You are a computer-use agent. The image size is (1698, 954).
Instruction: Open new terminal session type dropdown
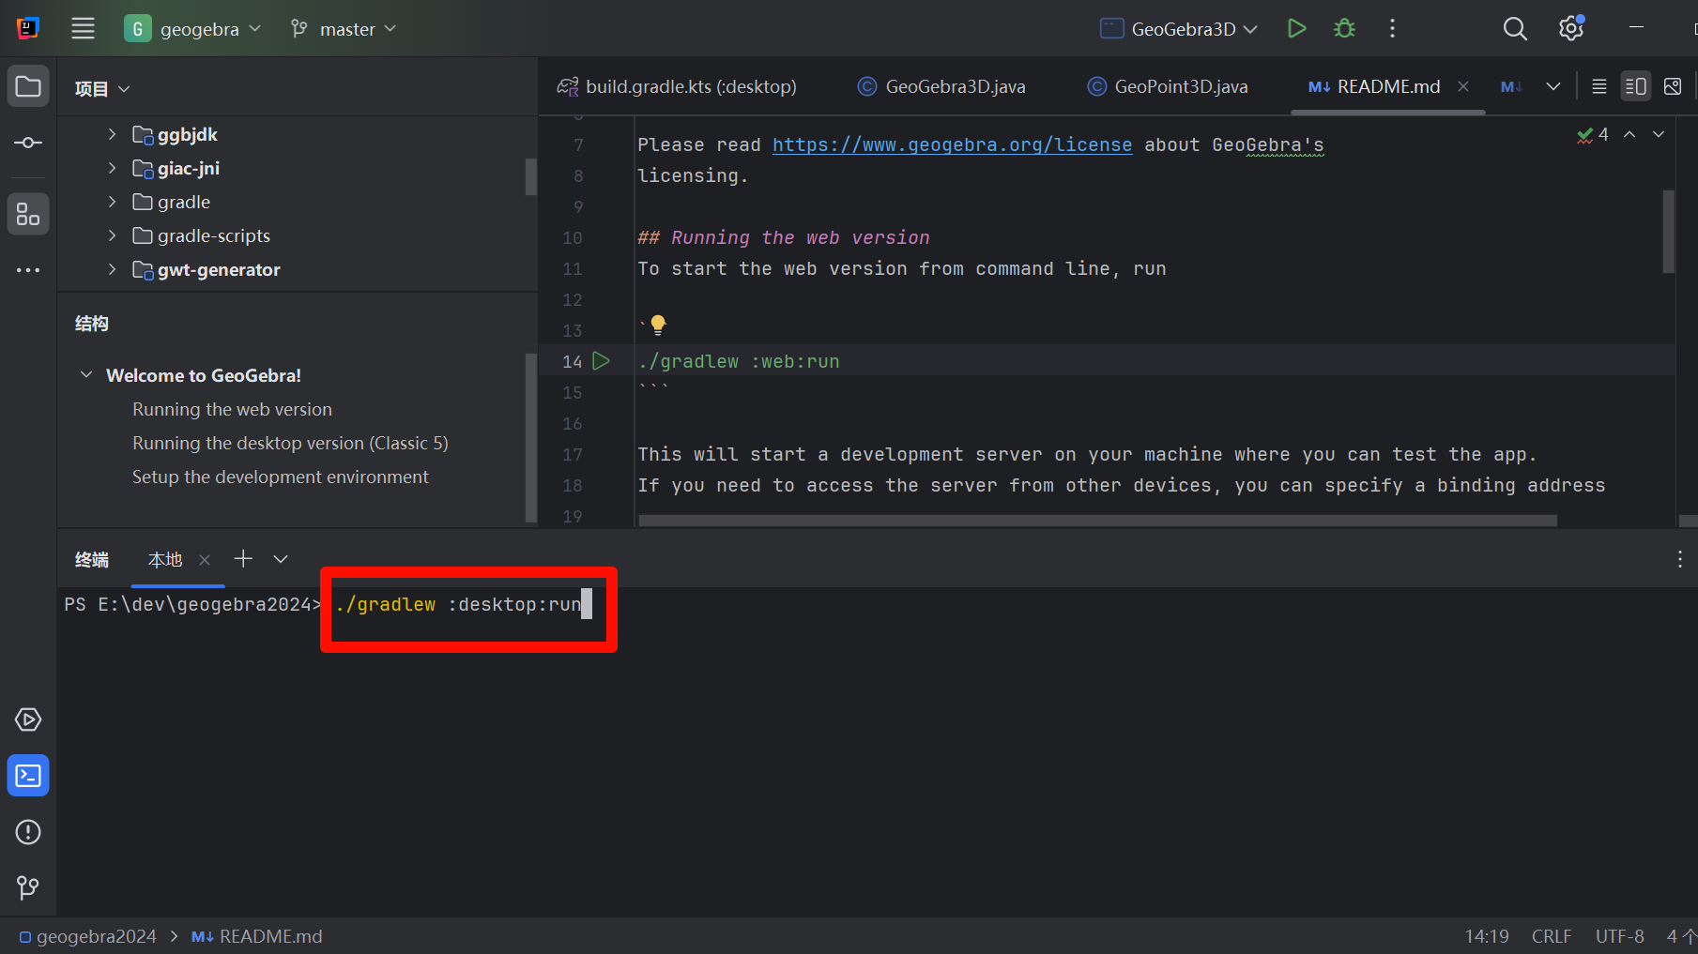tap(281, 559)
